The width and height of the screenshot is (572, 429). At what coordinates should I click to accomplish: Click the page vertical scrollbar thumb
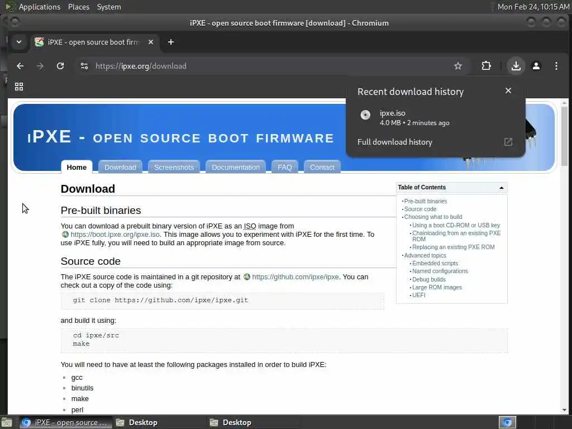click(564, 137)
